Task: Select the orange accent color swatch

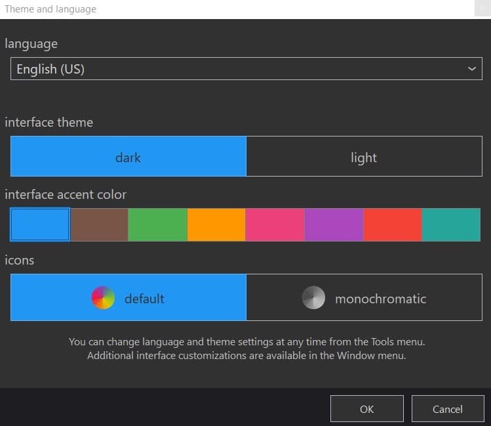Action: pyautogui.click(x=216, y=224)
